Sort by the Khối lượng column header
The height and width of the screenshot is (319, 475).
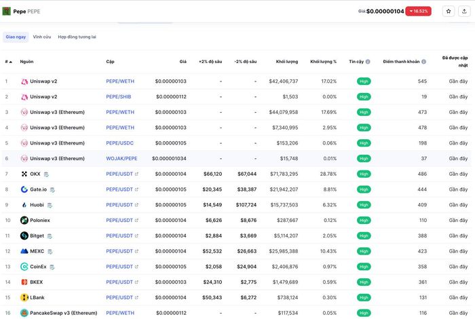287,62
